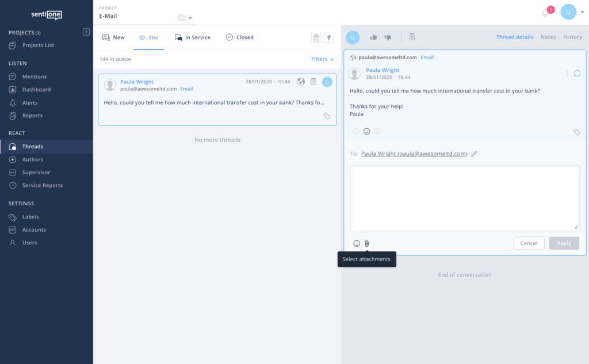Open the Filters sorting dropdown
Screen dimensions: 589x364
[322, 58]
